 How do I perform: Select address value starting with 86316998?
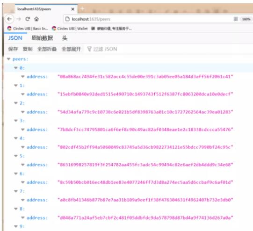145,165
